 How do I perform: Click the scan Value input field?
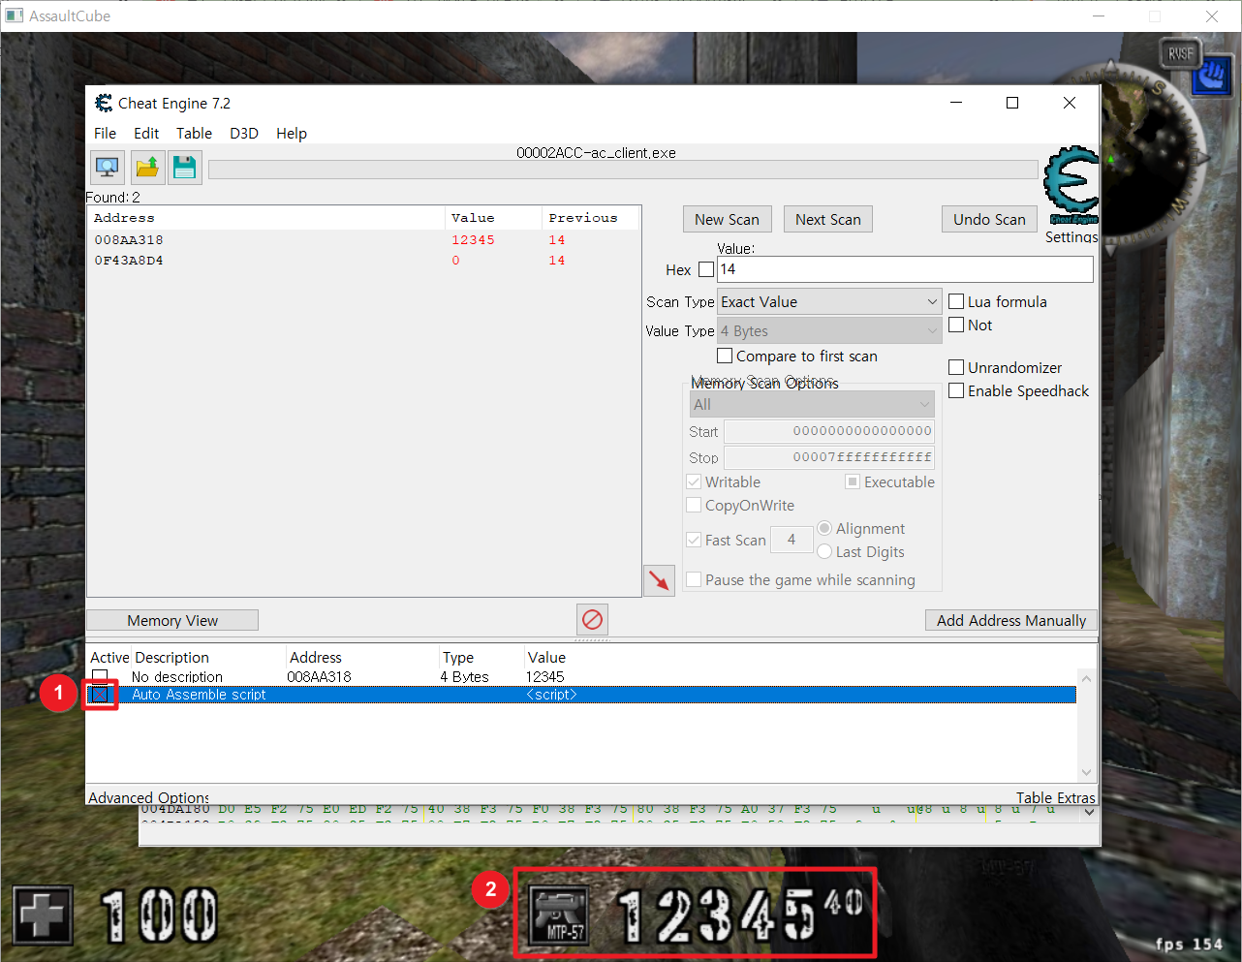coord(905,269)
